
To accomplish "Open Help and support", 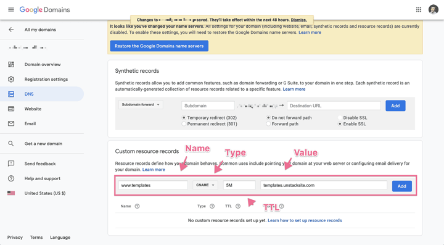I will coord(43,178).
